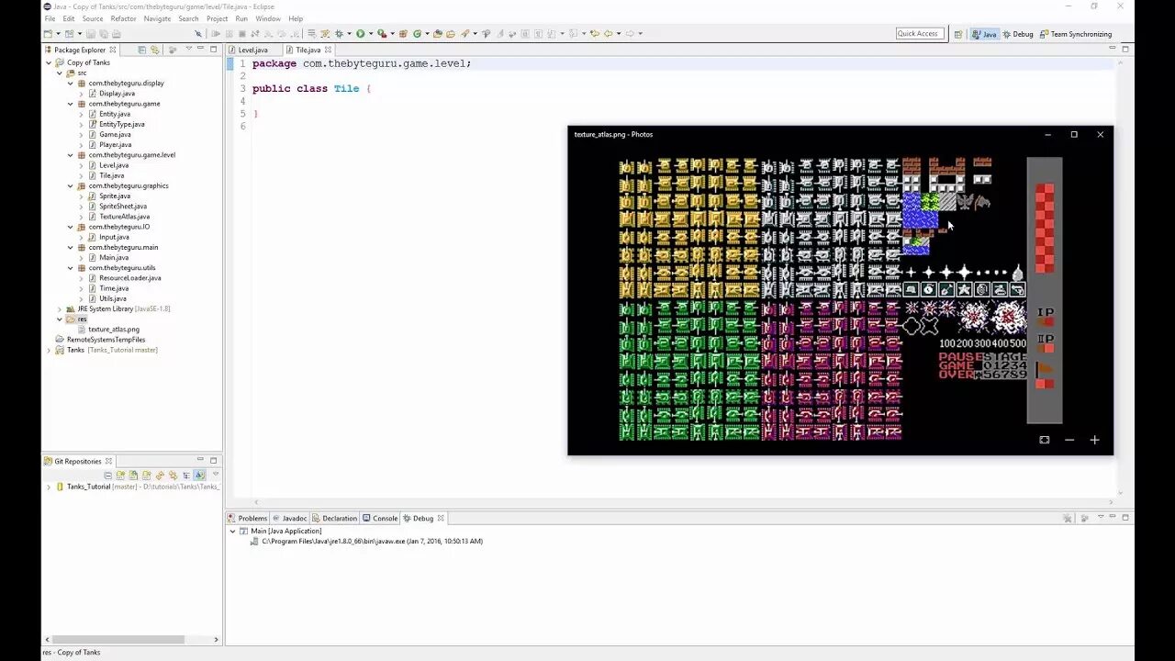1175x661 pixels.
Task: Collapse com.thebyteguru.game.level package
Action: coord(71,155)
